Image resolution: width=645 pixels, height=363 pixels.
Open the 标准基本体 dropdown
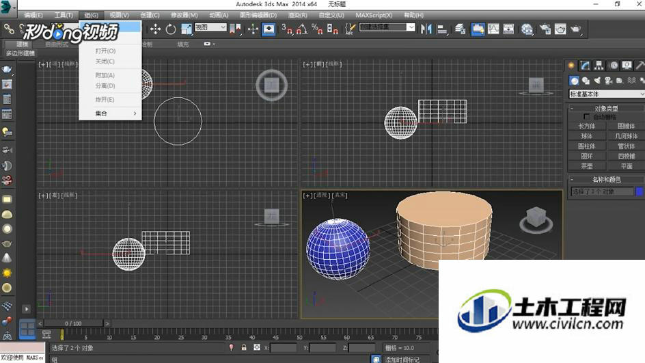[606, 94]
